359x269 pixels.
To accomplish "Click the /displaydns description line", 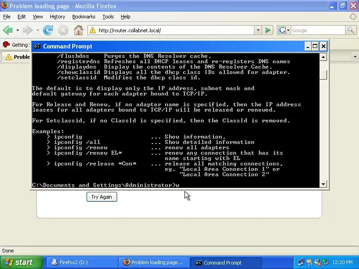I will click(165, 67).
